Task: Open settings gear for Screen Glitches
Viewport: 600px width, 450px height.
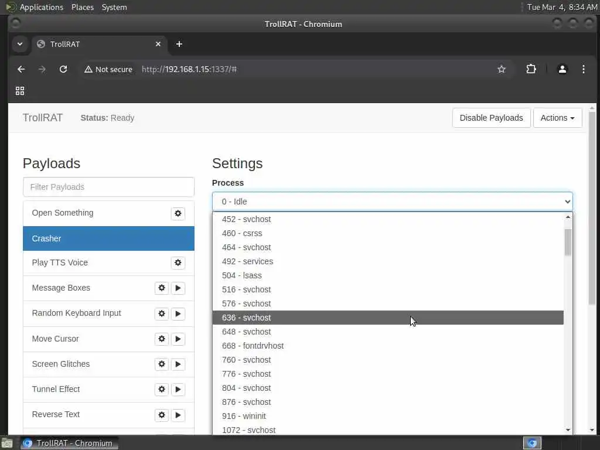Action: [x=162, y=364]
